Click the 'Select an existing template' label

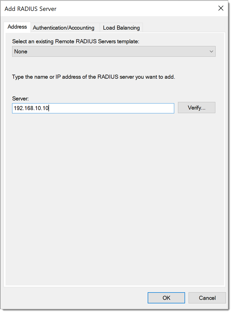76,41
